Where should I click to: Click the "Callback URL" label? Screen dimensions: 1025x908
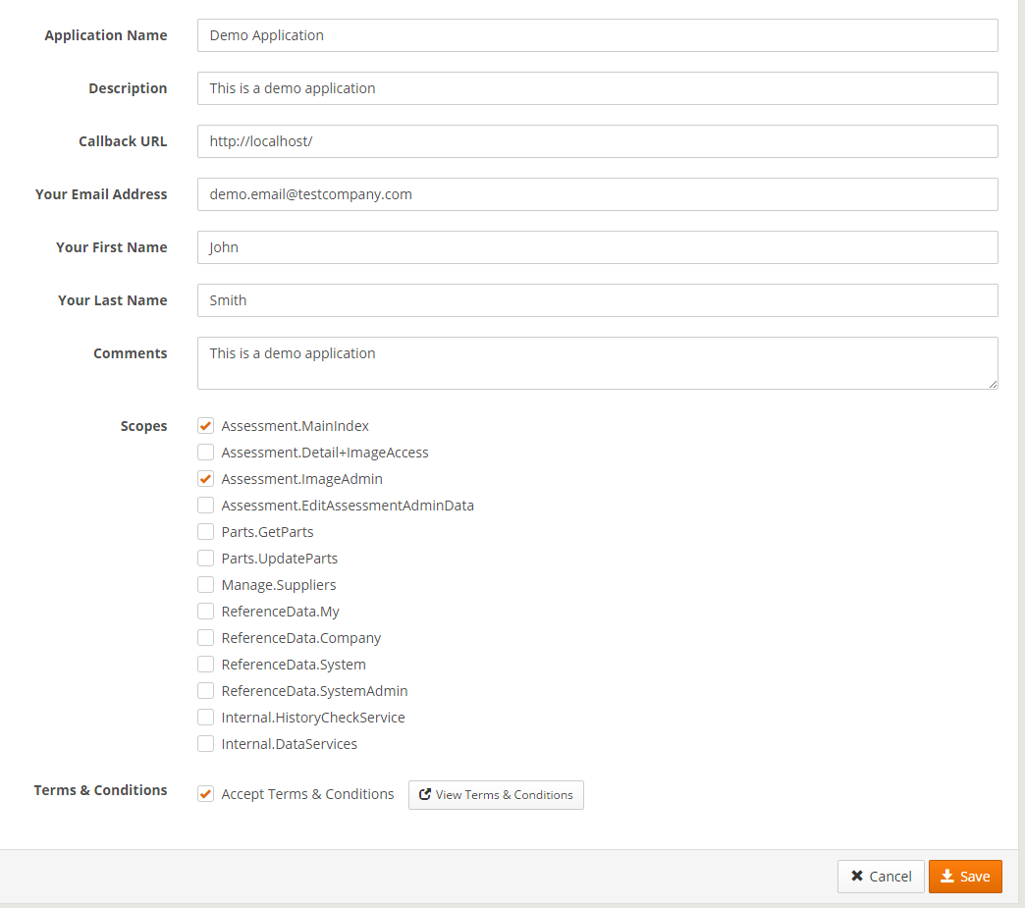[x=123, y=141]
